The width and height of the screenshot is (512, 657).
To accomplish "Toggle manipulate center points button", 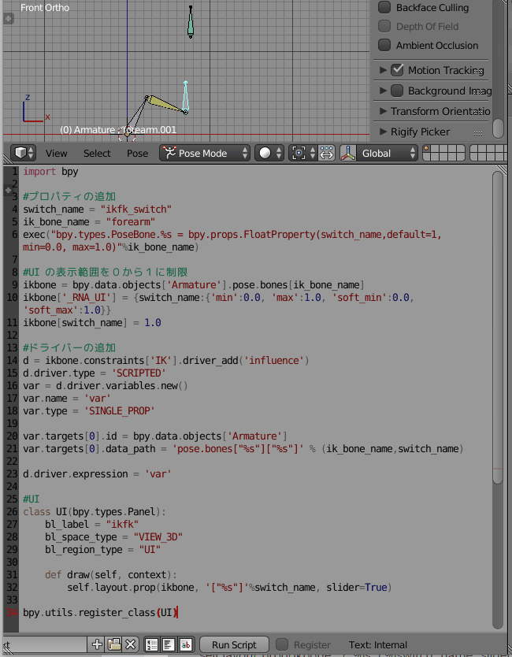I will [326, 154].
